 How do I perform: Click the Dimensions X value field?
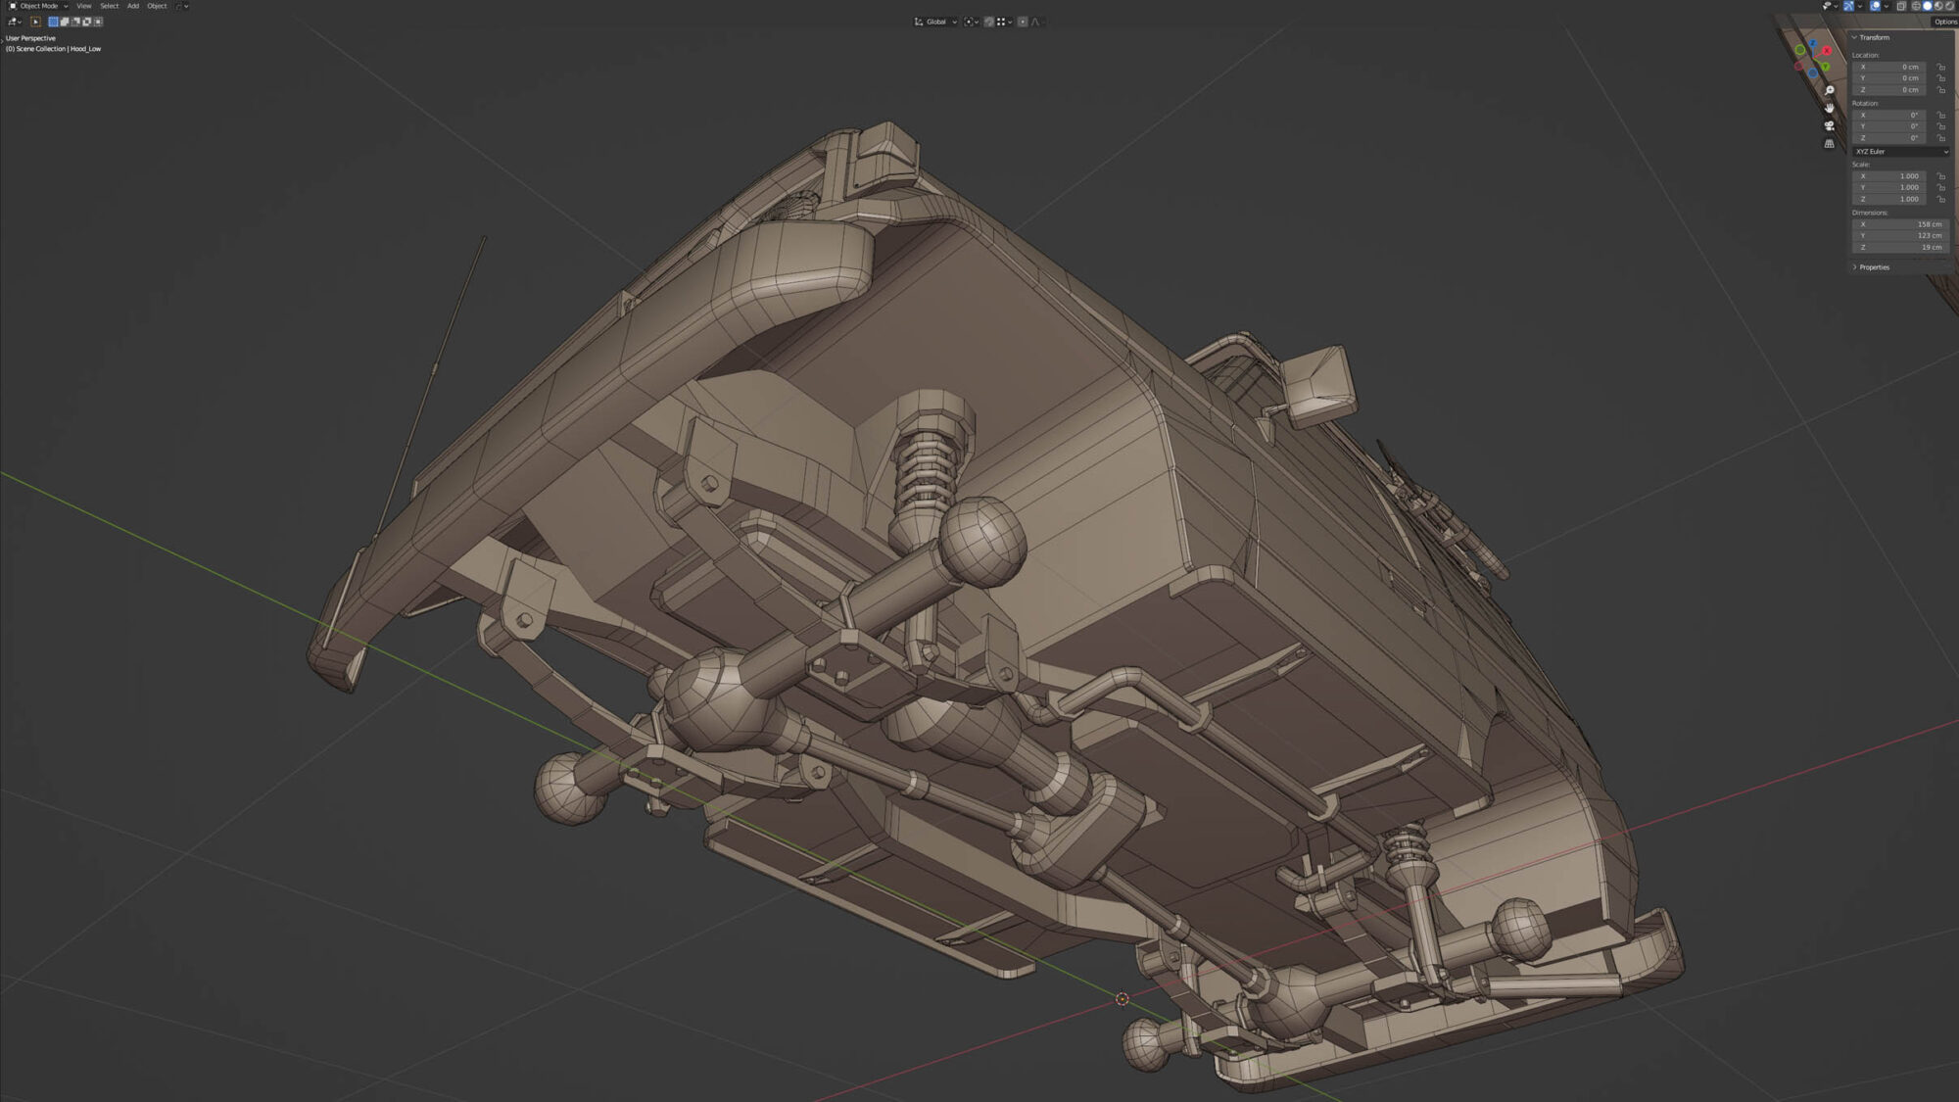pos(1900,224)
